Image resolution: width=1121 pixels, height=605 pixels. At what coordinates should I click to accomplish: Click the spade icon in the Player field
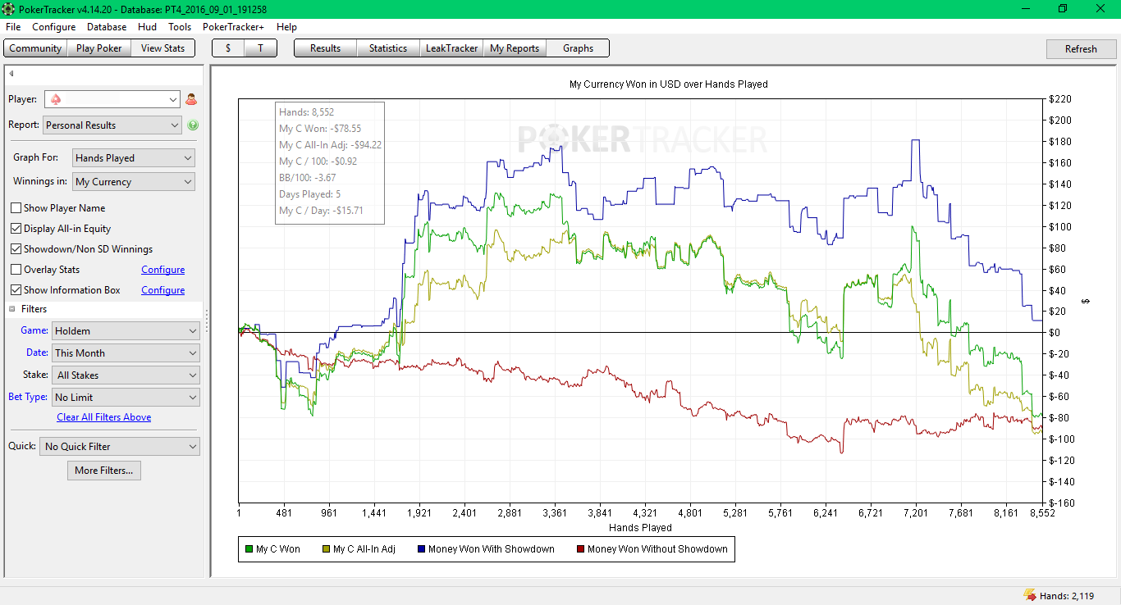tap(56, 99)
